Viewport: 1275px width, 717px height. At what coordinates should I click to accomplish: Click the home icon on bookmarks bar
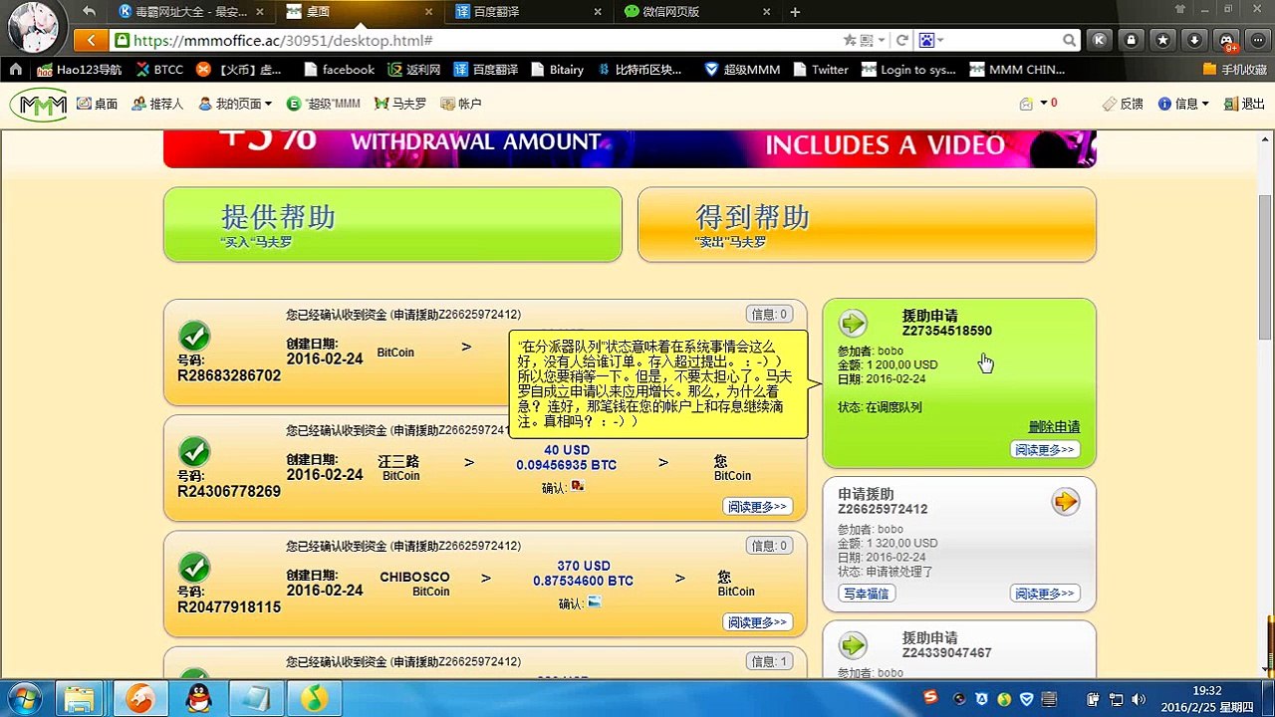click(16, 70)
